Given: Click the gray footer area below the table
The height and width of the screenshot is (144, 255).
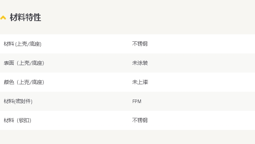Looking at the screenshot, I should coord(127,137).
